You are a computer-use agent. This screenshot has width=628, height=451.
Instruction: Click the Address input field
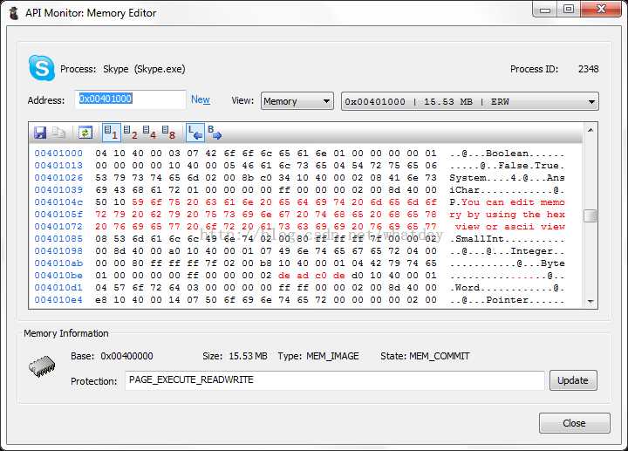(x=130, y=99)
